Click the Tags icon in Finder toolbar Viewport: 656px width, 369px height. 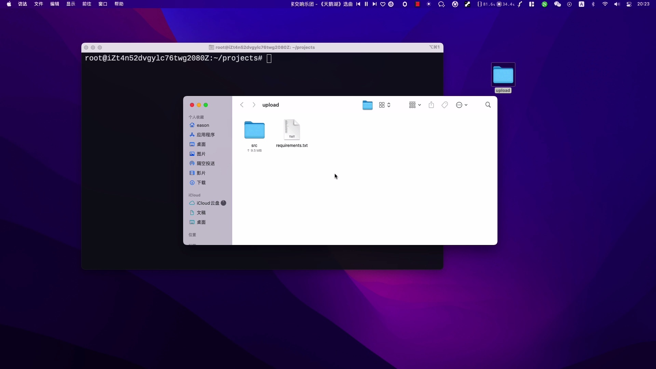[445, 105]
